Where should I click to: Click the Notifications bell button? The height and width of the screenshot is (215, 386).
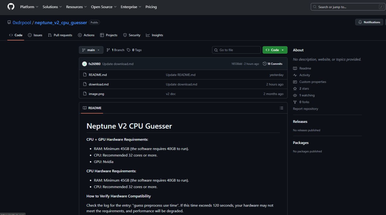(x=369, y=22)
